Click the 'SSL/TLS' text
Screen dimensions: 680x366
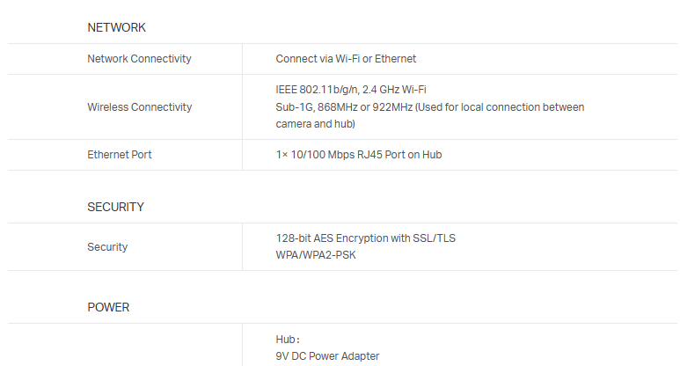click(x=435, y=238)
